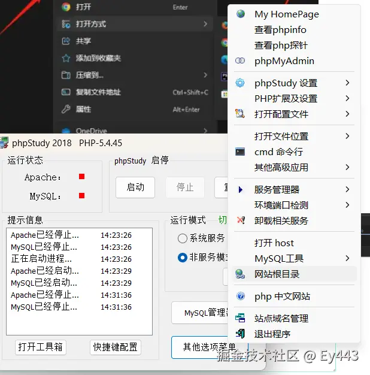
Task: Expand the 打开配置文件 submenu arrow
Action: click(x=347, y=114)
